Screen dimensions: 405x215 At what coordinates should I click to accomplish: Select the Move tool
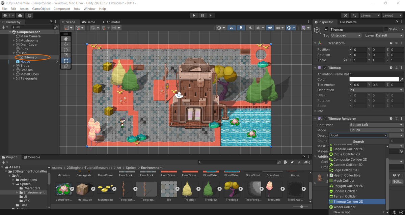pyautogui.click(x=66, y=44)
